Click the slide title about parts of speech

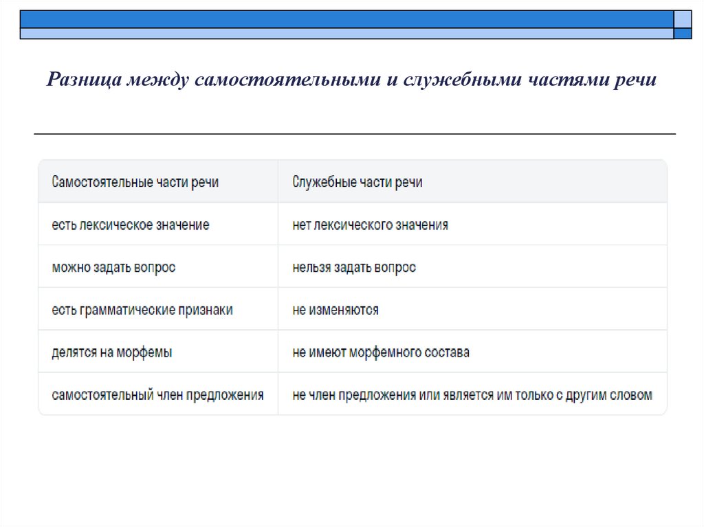pos(352,80)
